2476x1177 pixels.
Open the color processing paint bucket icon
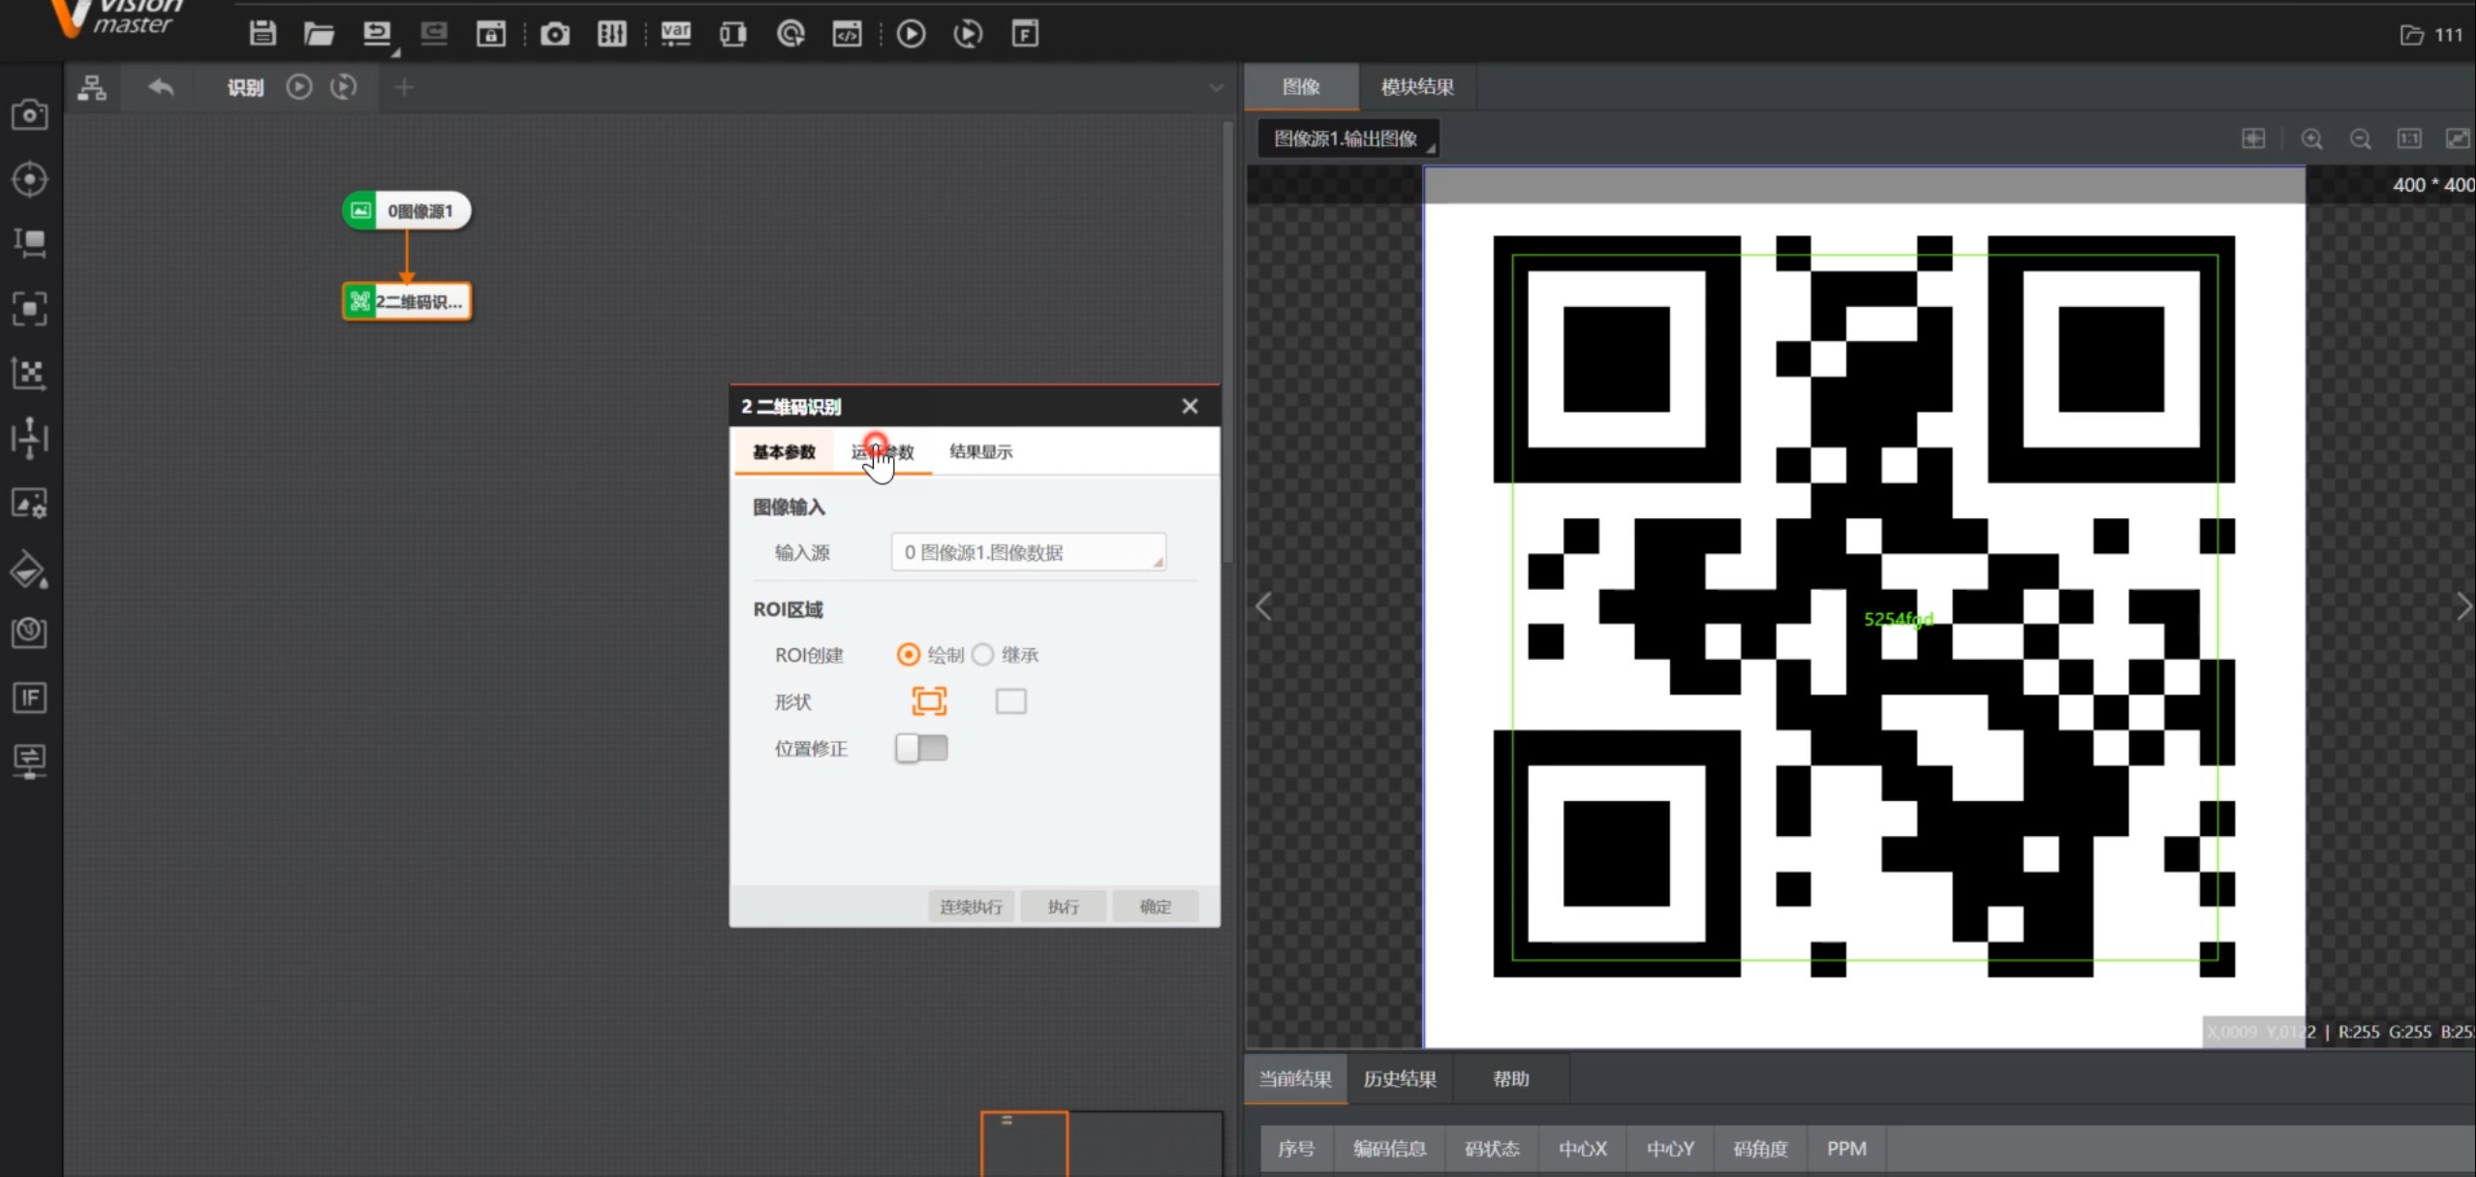[x=30, y=570]
